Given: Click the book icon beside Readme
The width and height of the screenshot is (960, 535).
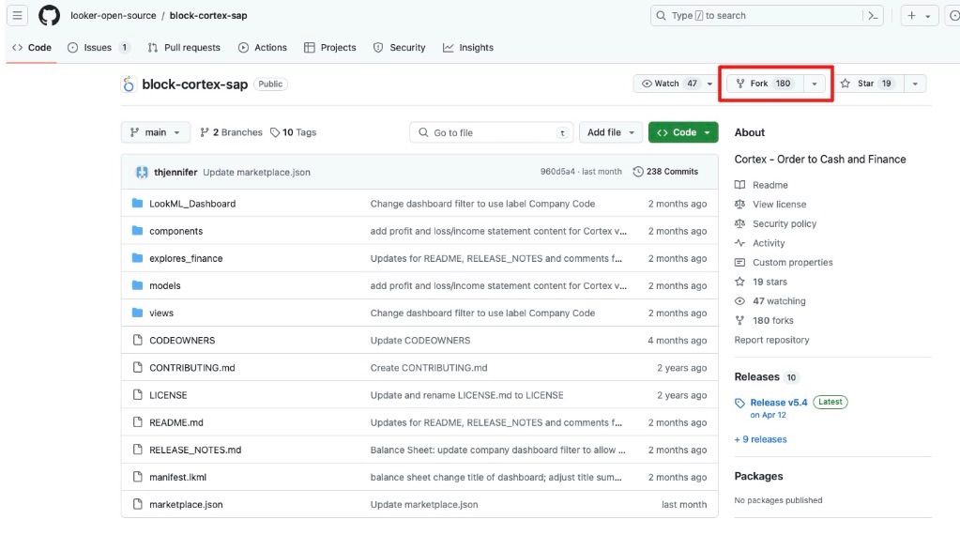Looking at the screenshot, I should point(739,185).
